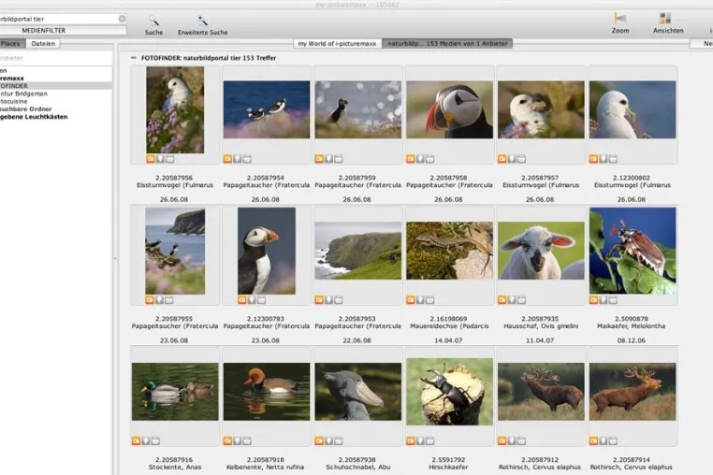This screenshot has width=713, height=475.
Task: Click orange icon under image 2.20587955
Action: (x=150, y=299)
